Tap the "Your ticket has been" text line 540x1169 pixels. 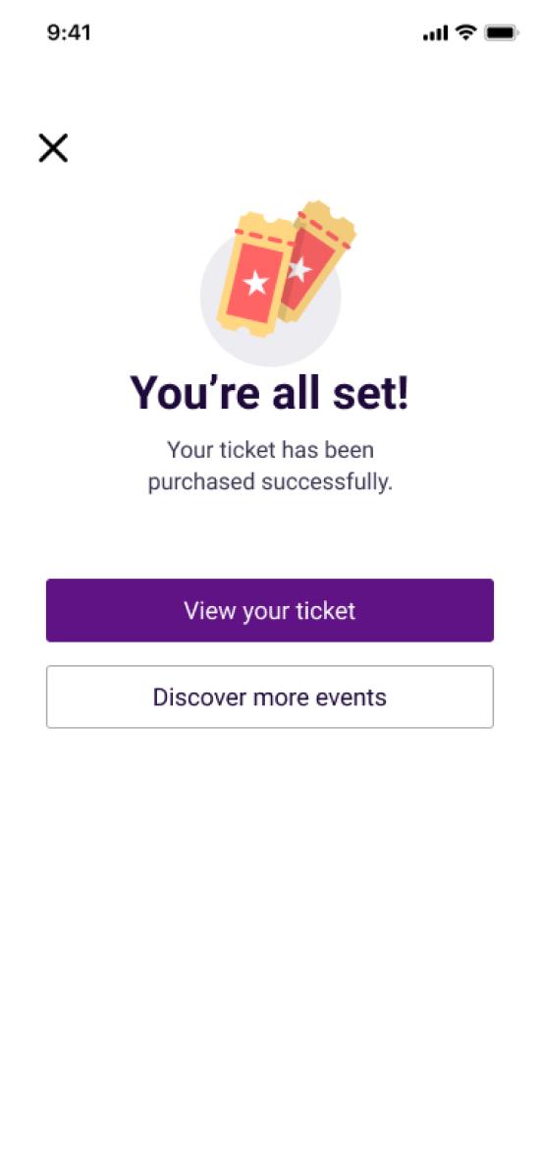point(270,450)
